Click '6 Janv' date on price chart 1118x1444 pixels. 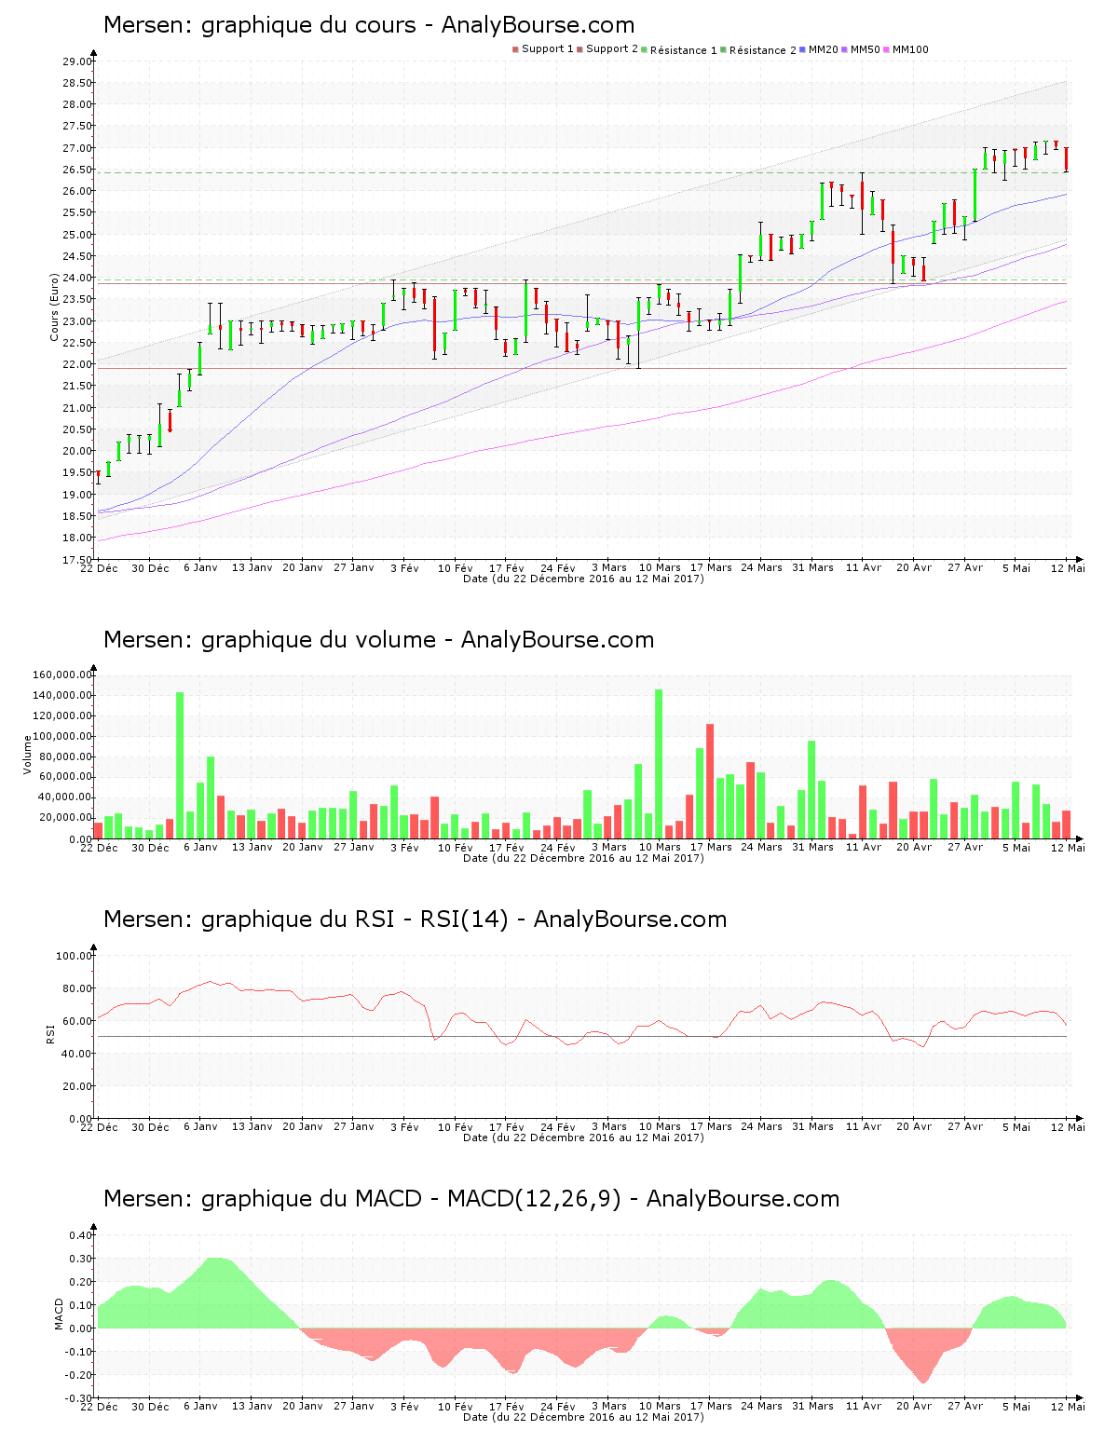pos(200,568)
